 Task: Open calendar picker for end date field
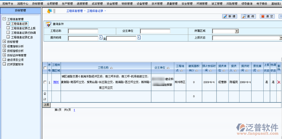(x=139, y=38)
